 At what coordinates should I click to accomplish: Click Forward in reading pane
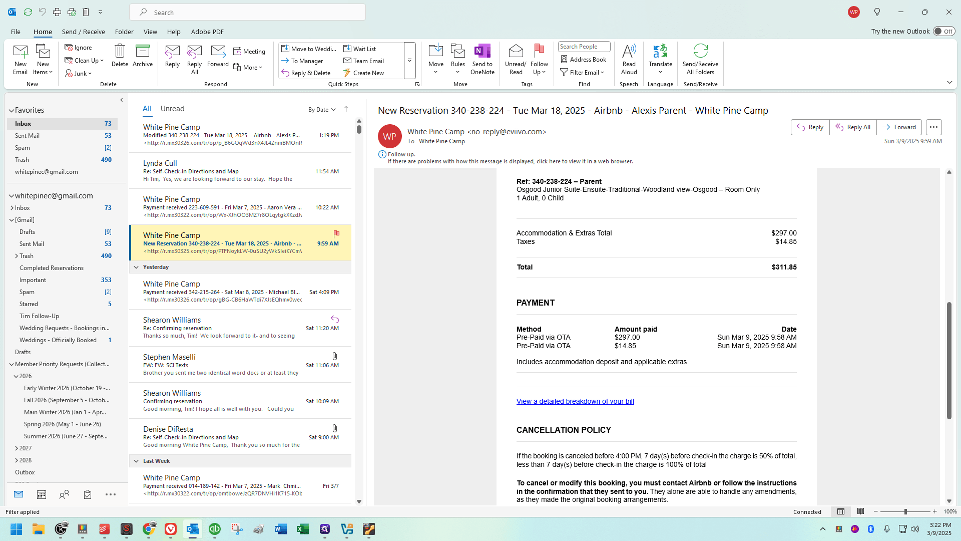pyautogui.click(x=899, y=127)
